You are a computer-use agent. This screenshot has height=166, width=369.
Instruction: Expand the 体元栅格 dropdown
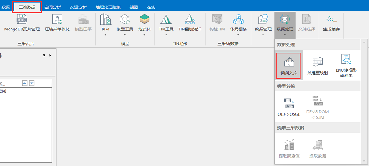click(238, 25)
